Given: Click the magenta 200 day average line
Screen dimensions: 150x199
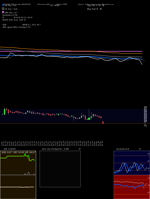Looking at the screenshot, I should click(71, 51).
